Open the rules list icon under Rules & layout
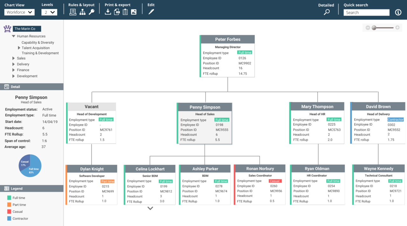 [x=73, y=11]
